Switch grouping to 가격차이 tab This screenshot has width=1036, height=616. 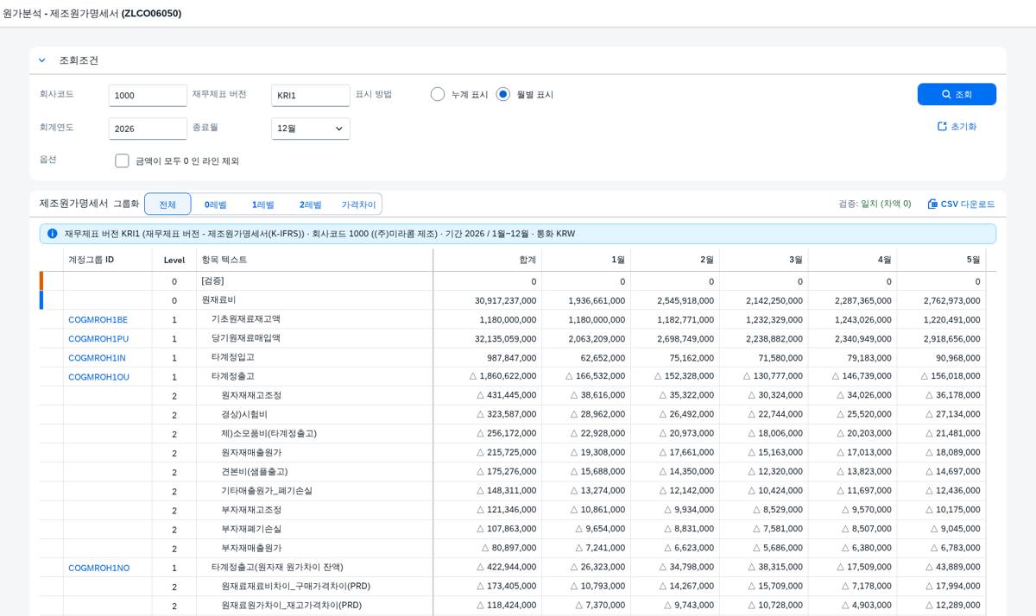358,204
